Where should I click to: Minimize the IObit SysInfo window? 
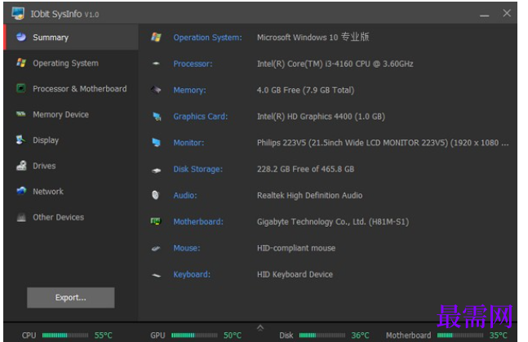point(484,15)
